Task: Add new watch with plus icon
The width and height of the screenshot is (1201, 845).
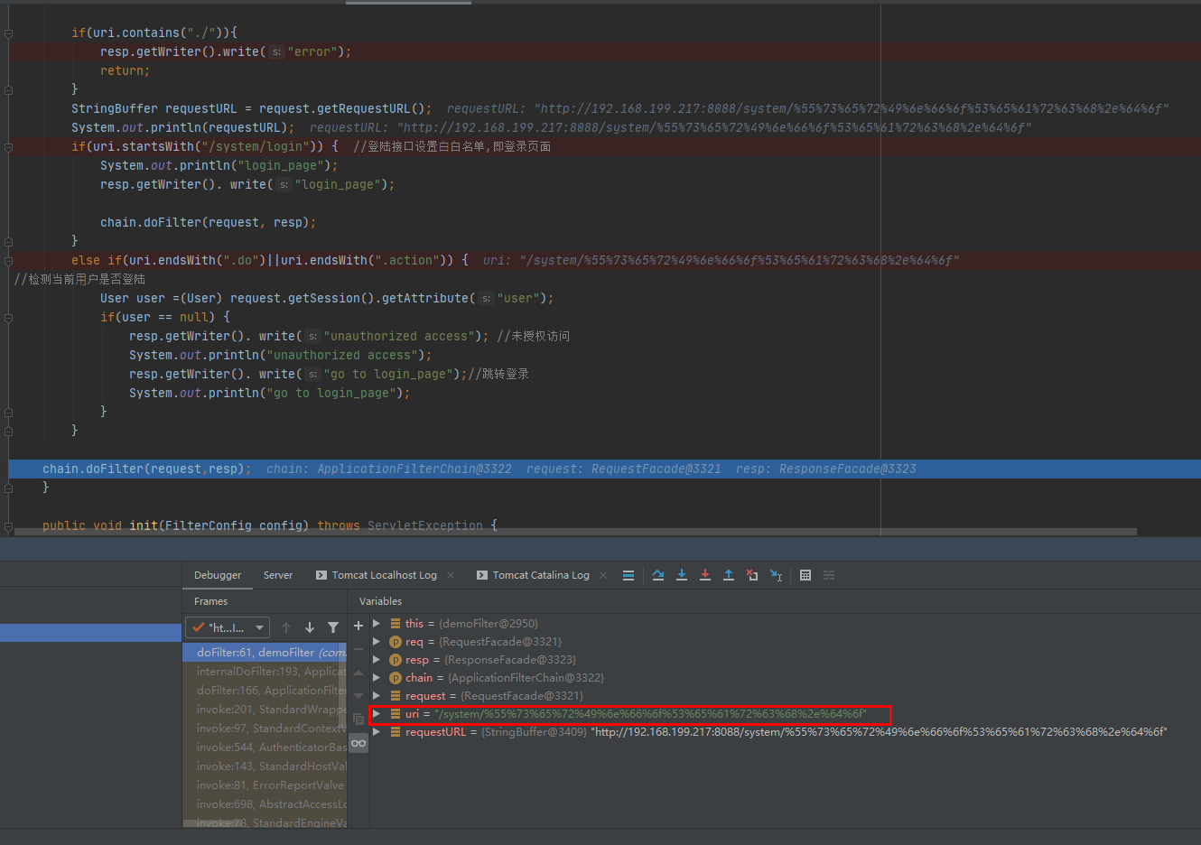Action: point(358,626)
